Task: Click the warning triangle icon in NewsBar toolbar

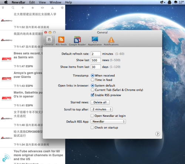Action: coord(53,8)
